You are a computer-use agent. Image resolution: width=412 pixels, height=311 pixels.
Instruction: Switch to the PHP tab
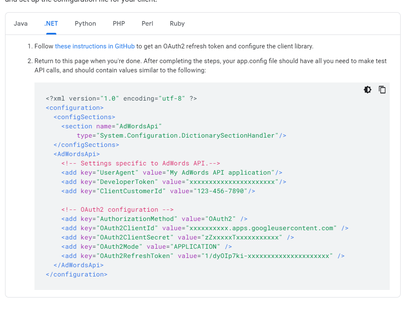pyautogui.click(x=119, y=24)
